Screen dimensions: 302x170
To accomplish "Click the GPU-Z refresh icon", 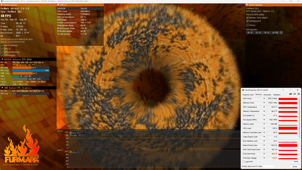I will click(x=294, y=94).
